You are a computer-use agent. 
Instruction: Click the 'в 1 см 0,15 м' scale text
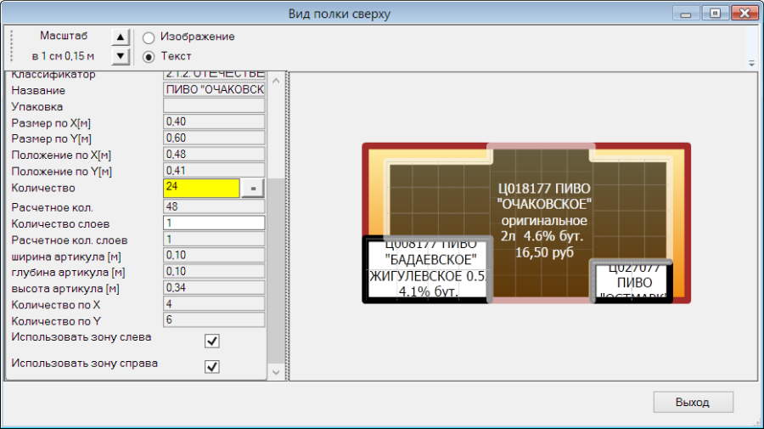[63, 56]
